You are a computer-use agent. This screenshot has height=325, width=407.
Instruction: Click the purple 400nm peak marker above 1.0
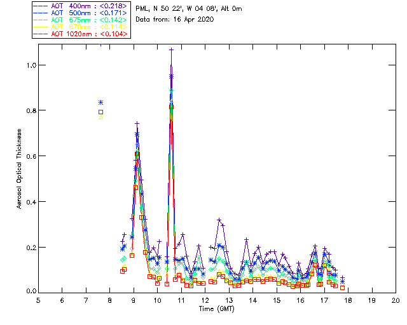pyautogui.click(x=171, y=50)
